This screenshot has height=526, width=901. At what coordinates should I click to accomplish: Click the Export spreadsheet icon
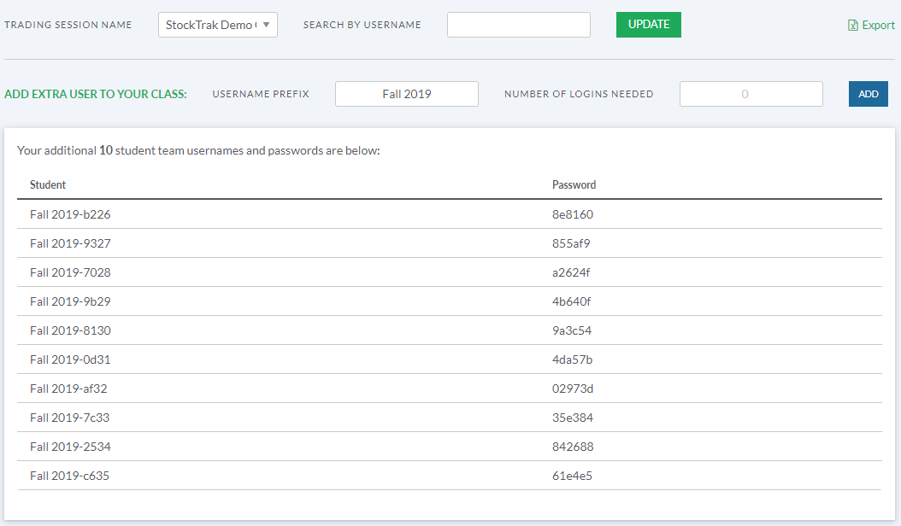click(853, 26)
